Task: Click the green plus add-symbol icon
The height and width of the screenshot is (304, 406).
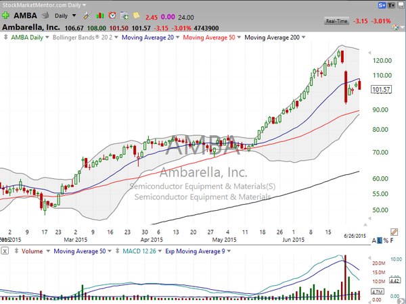Action: [x=5, y=16]
